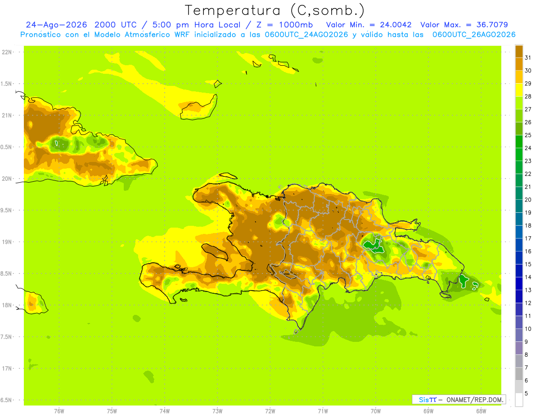
Task: Click the "71W" longitude label
Action: pyautogui.click(x=323, y=411)
